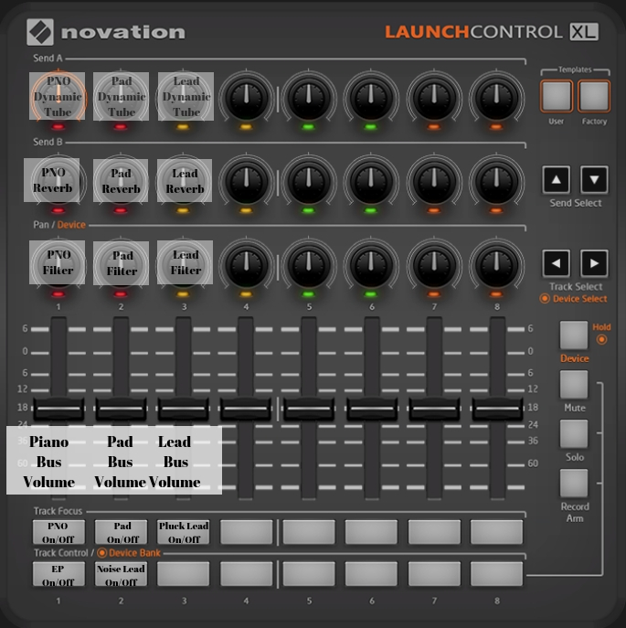This screenshot has height=628, width=626.
Task: Click Send B knob in column 5
Action: [309, 181]
